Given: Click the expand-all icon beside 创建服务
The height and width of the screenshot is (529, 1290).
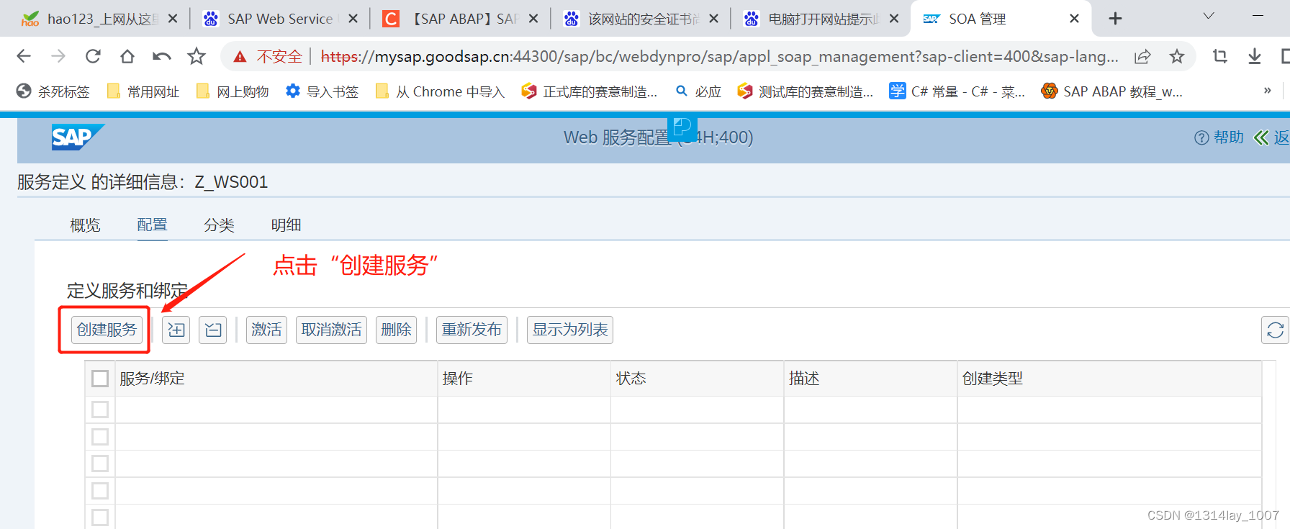Looking at the screenshot, I should 176,330.
